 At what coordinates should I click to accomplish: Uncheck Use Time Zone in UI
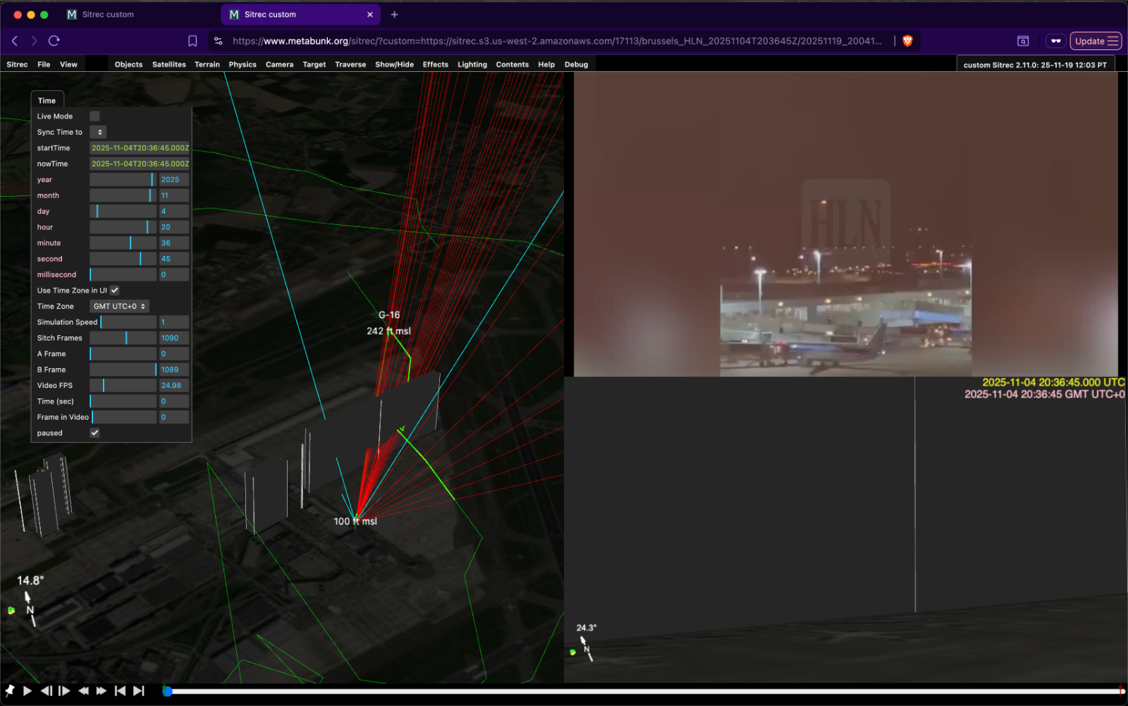click(x=114, y=290)
